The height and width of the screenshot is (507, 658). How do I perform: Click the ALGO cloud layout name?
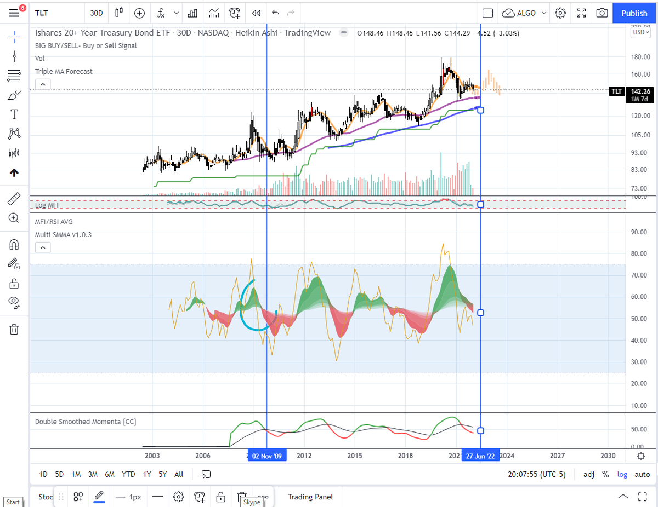[x=519, y=13]
